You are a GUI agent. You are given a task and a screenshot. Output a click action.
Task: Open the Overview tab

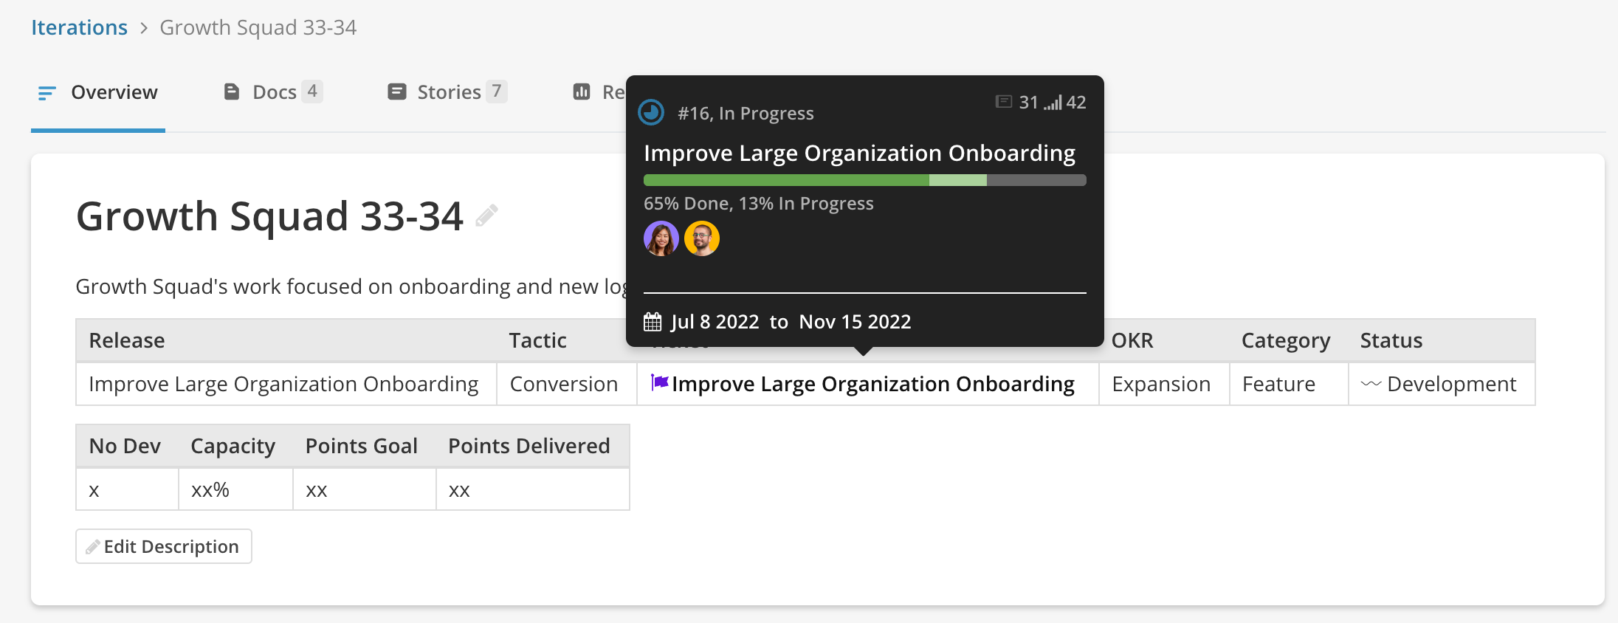(x=98, y=92)
